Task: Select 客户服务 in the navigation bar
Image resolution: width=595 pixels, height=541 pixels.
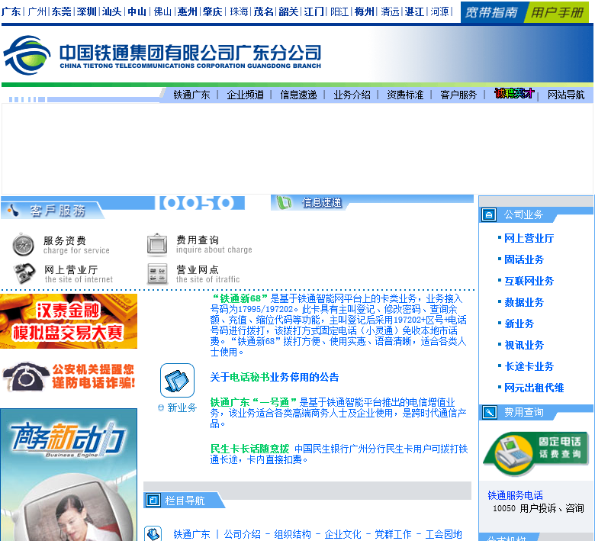Action: (458, 95)
